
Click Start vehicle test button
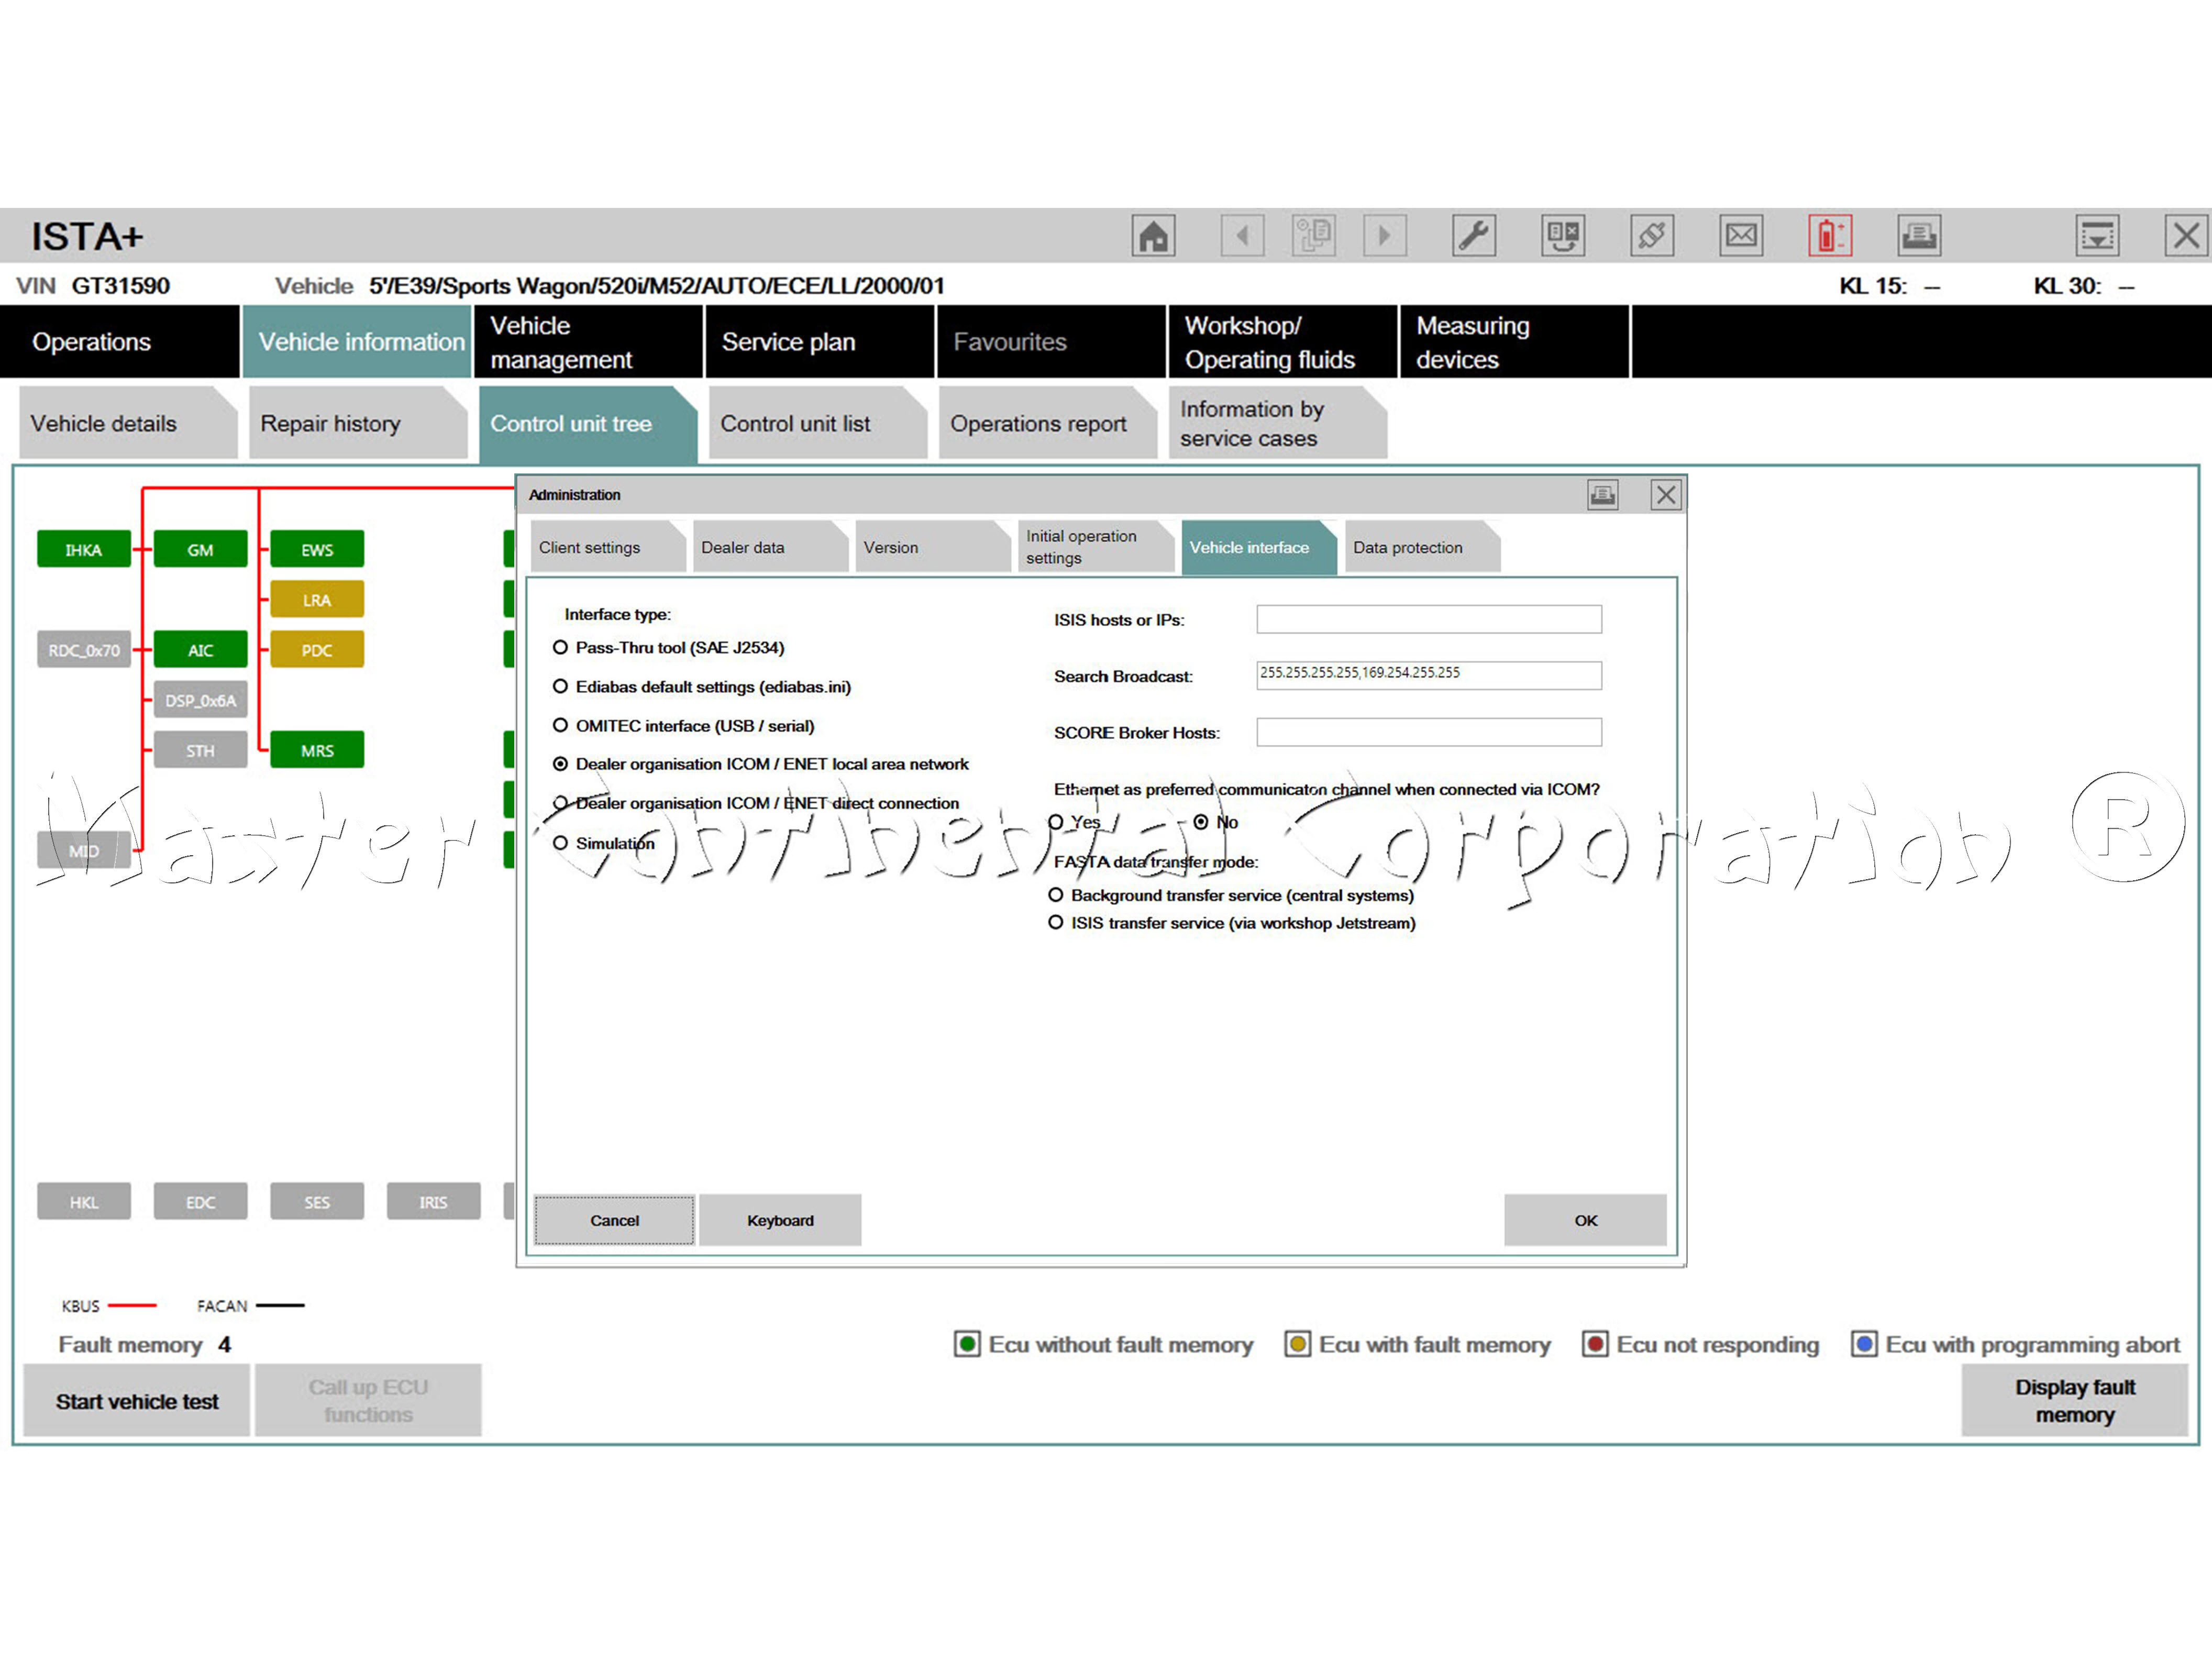point(137,1401)
